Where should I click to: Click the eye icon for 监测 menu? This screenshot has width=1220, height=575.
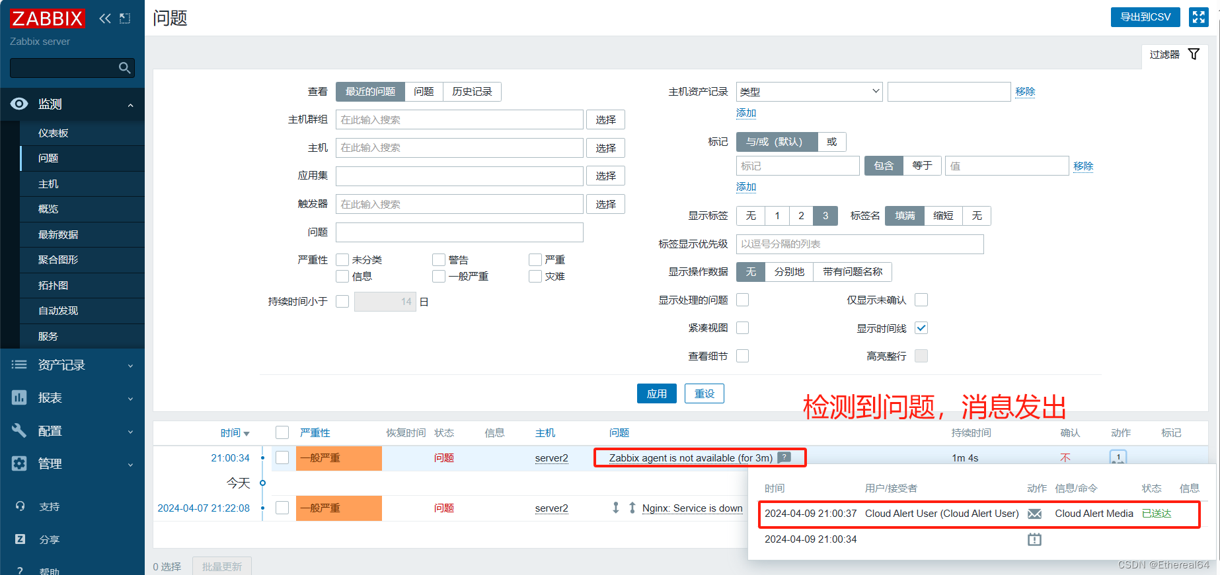pyautogui.click(x=19, y=104)
